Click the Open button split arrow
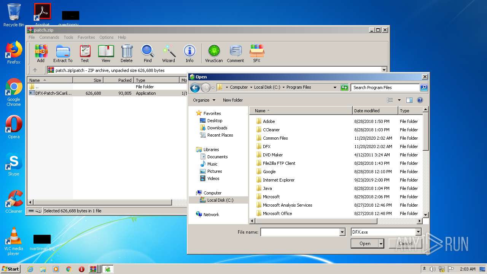 pyautogui.click(x=381, y=244)
